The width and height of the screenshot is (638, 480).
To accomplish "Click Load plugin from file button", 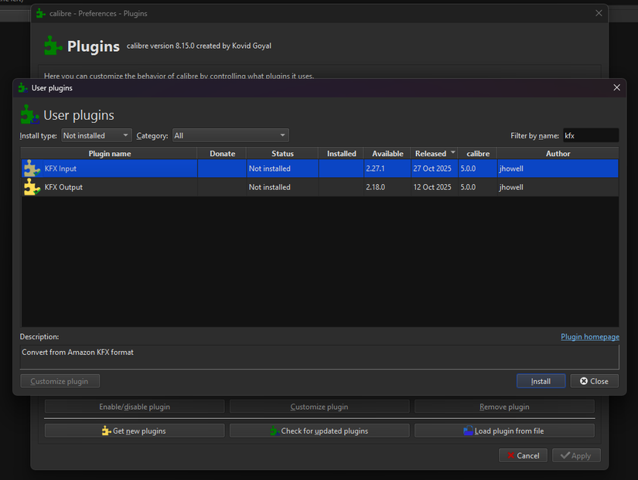I will tap(504, 431).
